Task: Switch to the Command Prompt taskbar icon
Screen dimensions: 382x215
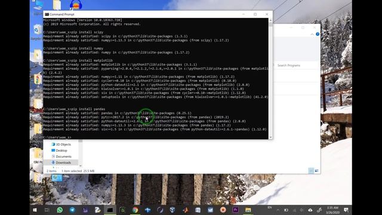Action: click(x=110, y=210)
